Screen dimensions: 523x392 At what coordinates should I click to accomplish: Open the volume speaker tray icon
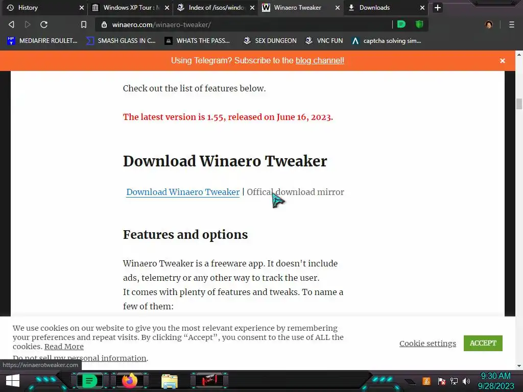[x=466, y=381]
